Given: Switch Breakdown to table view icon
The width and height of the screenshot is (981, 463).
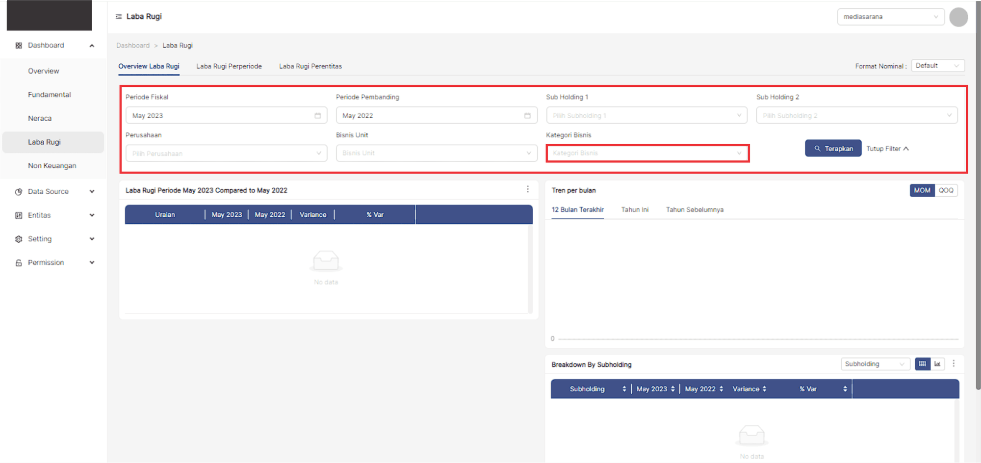Looking at the screenshot, I should point(922,364).
